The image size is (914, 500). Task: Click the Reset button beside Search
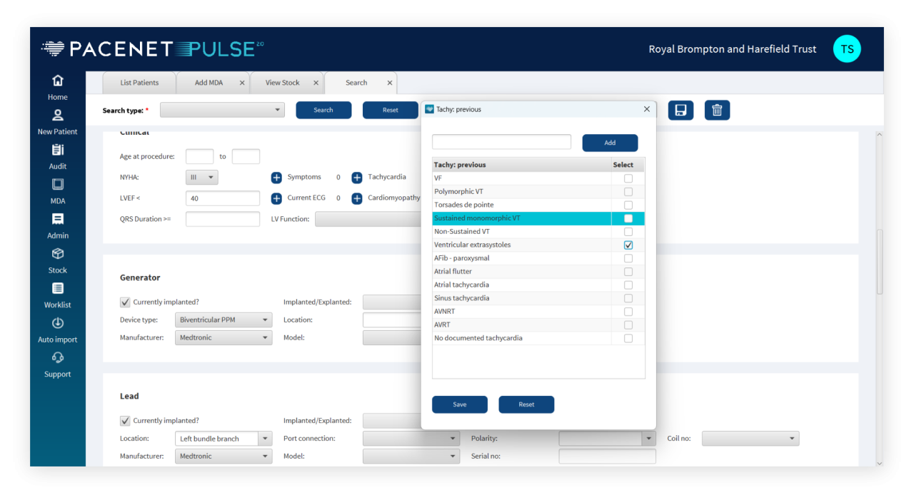point(391,110)
